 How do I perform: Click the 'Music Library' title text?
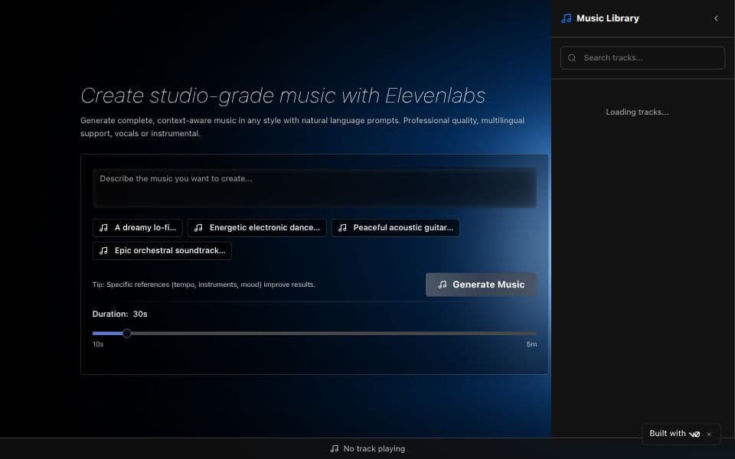click(x=607, y=18)
